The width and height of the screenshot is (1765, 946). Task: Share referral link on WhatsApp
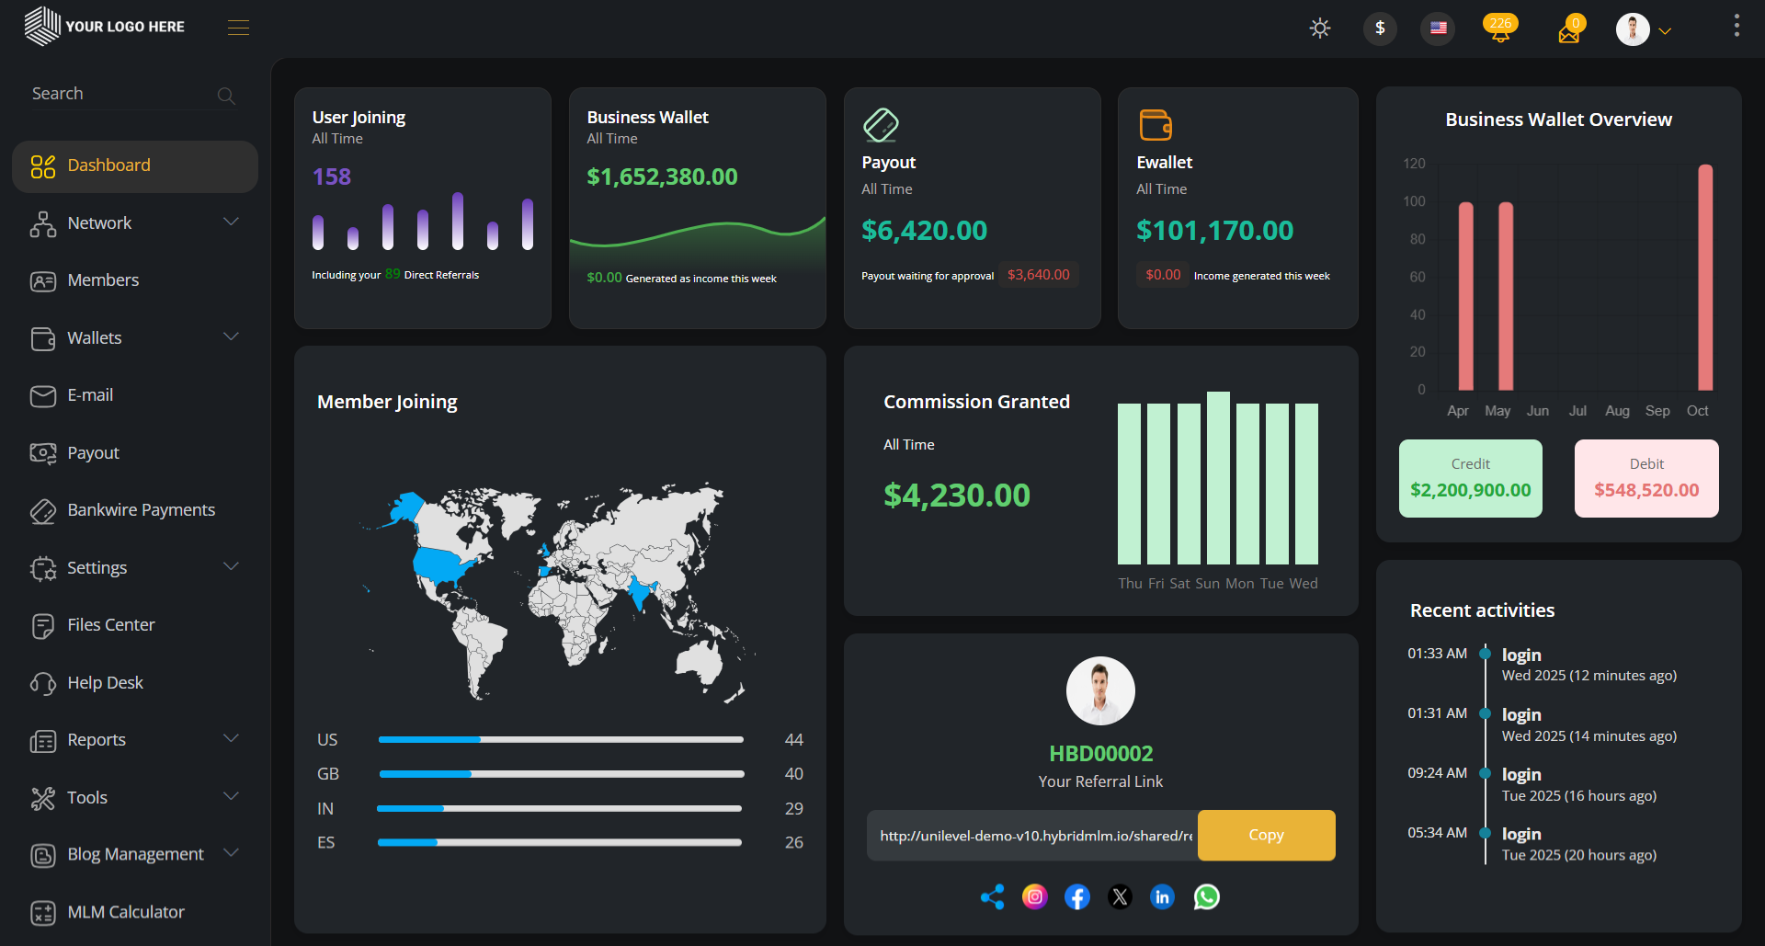(1206, 896)
